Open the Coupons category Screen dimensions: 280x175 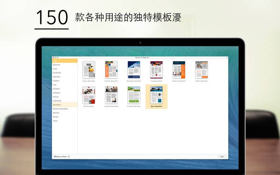click(x=65, y=81)
